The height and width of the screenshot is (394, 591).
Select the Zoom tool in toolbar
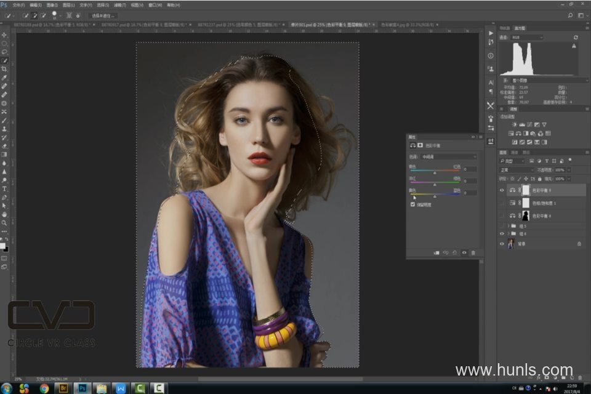coord(4,222)
